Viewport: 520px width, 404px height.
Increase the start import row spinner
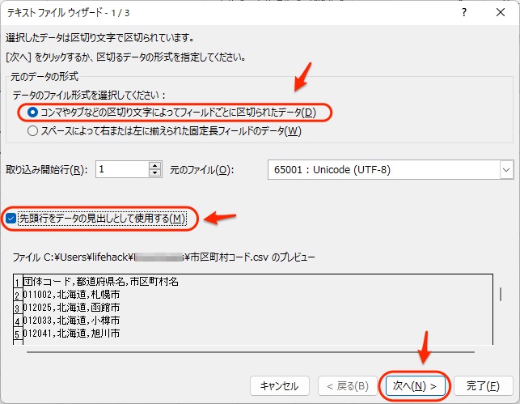coord(155,166)
